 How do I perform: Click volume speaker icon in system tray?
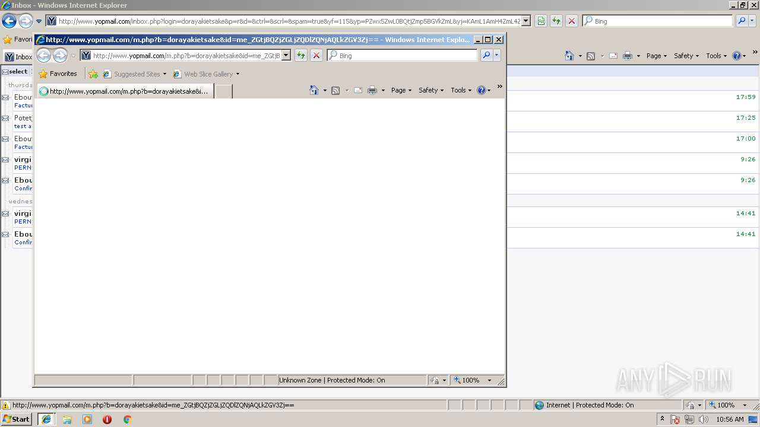704,419
